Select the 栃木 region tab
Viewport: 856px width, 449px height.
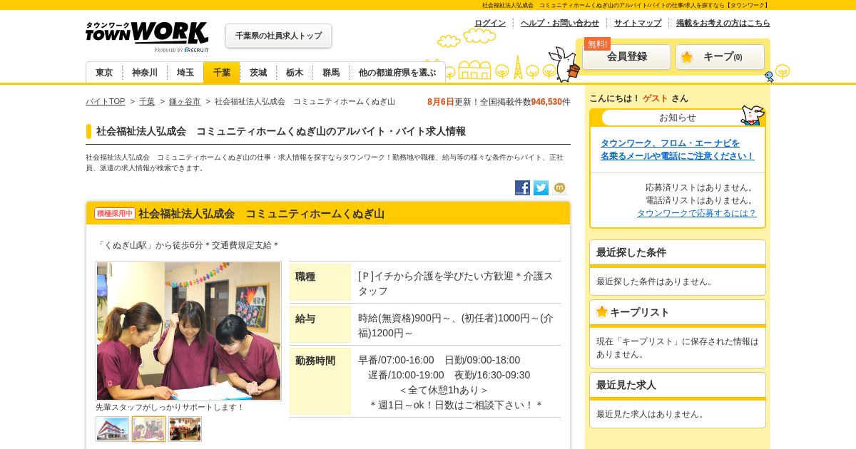tap(295, 73)
